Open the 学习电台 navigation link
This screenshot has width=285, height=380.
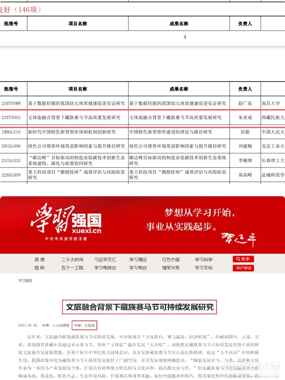pyautogui.click(x=138, y=268)
